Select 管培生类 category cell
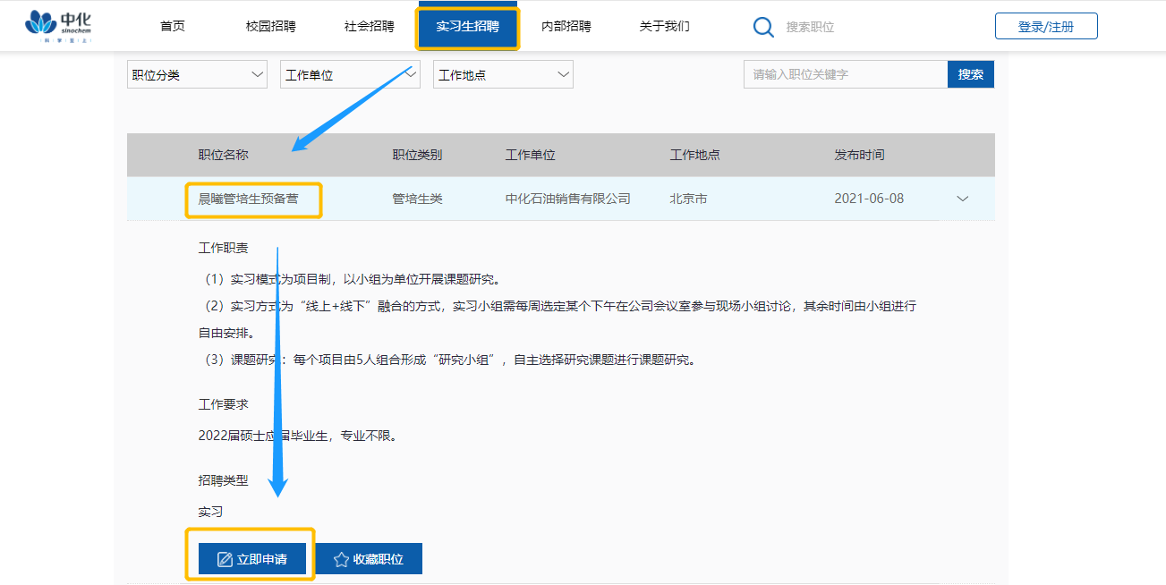 [418, 199]
